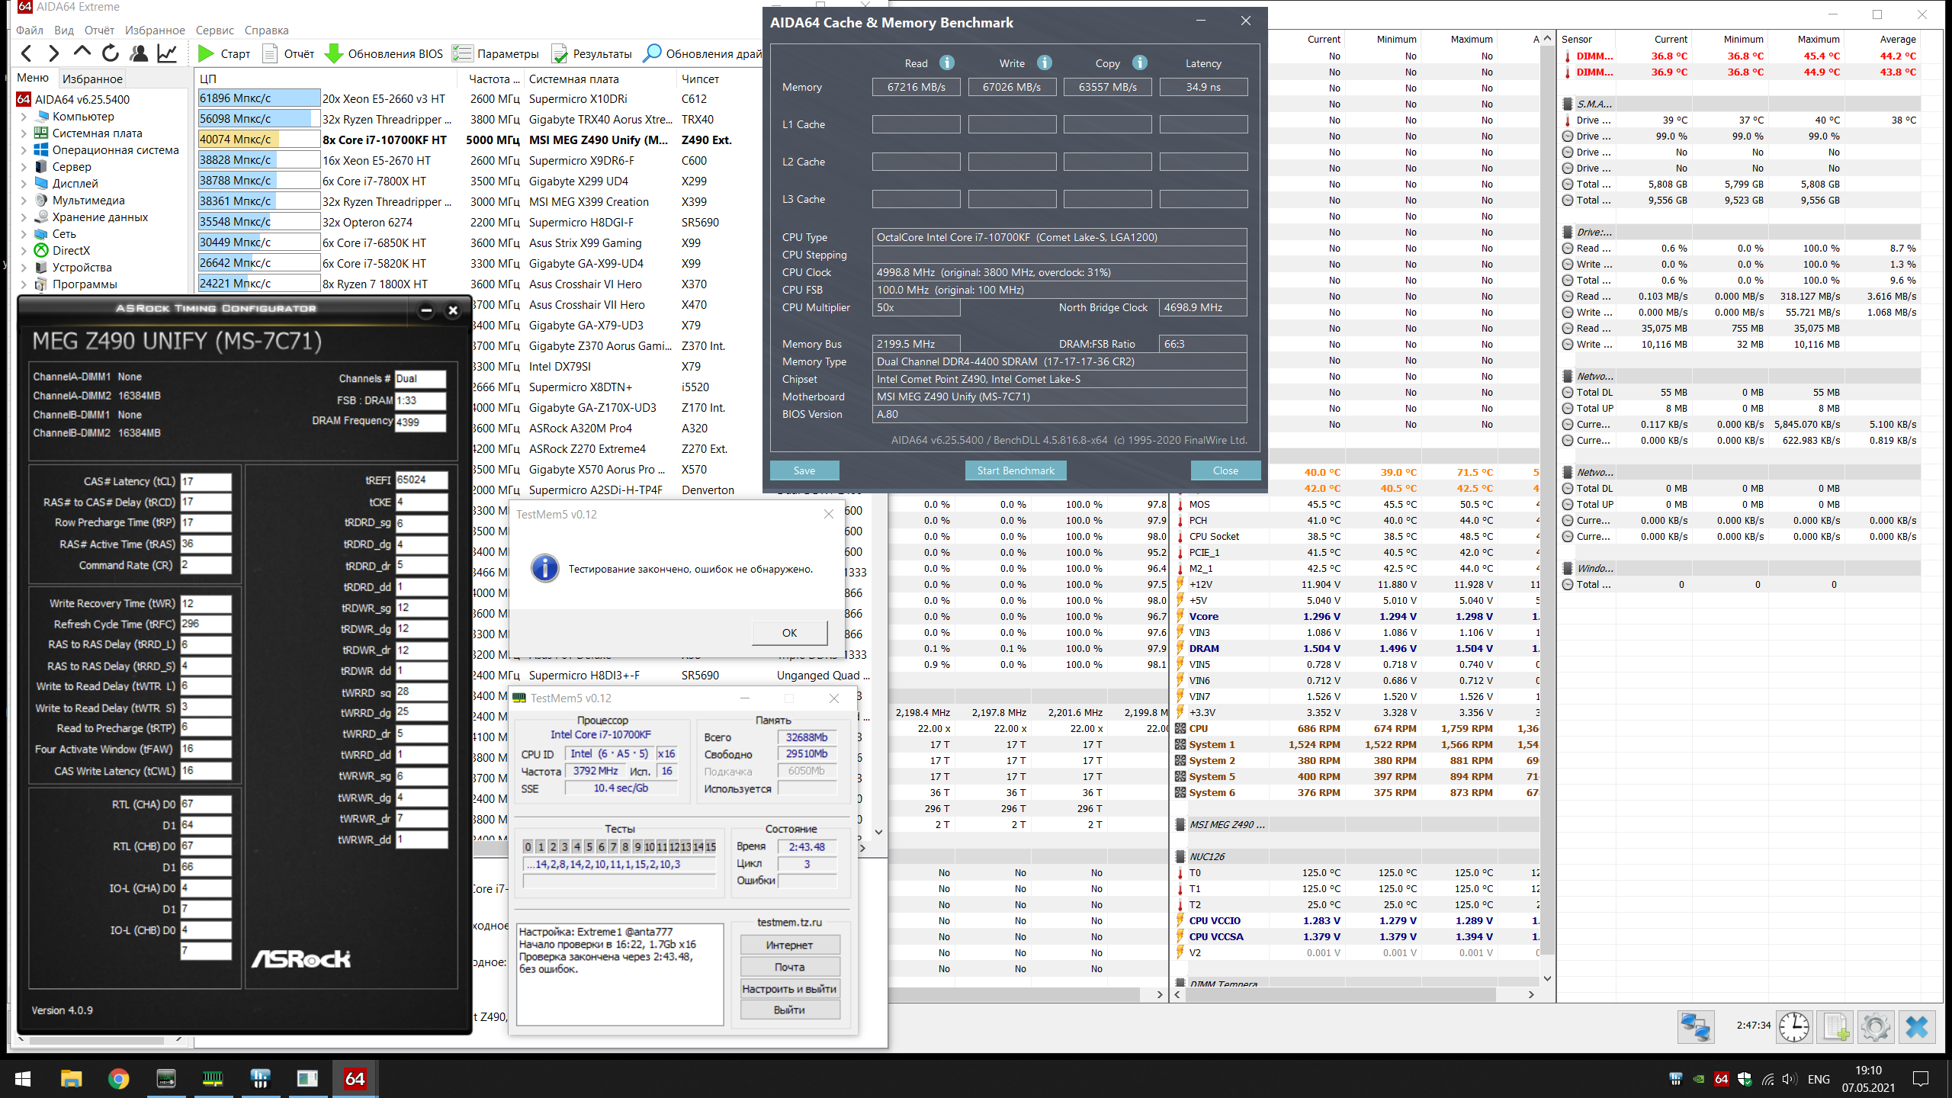Image resolution: width=1952 pixels, height=1098 pixels.
Task: Click the graph icon in AIDA64 toolbar
Action: 167,53
